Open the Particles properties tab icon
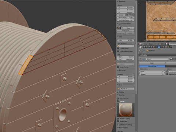 click(x=168, y=47)
